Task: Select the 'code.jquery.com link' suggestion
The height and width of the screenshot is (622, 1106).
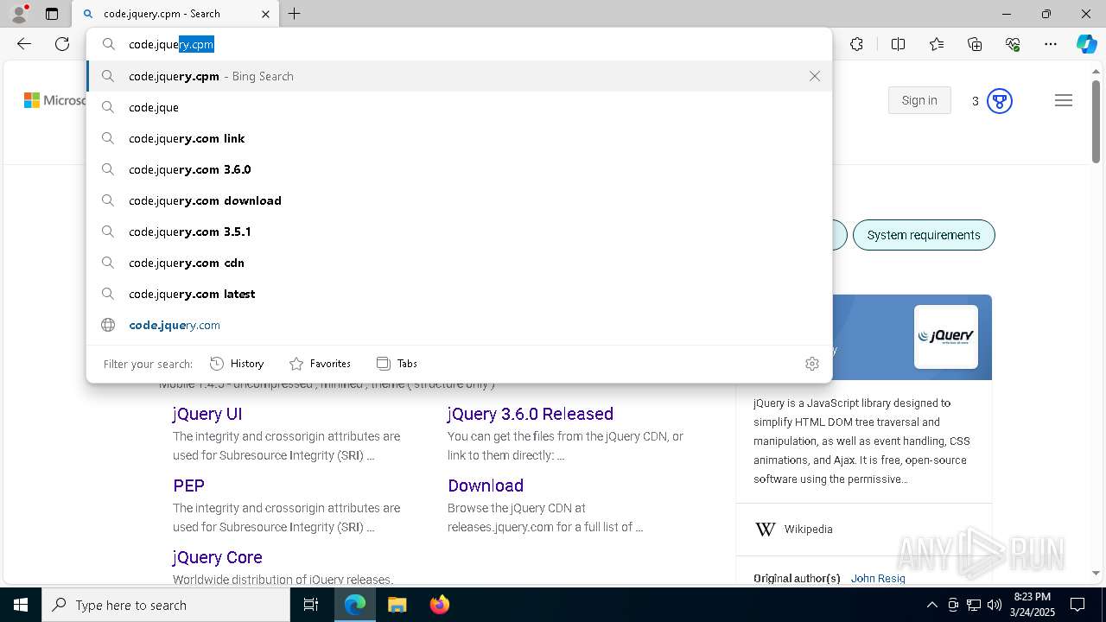Action: [x=460, y=138]
